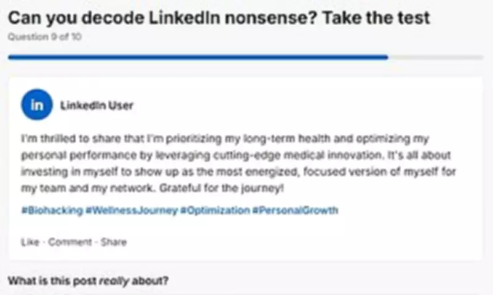
Task: Select the "Question 9 of 10" label
Action: point(45,37)
